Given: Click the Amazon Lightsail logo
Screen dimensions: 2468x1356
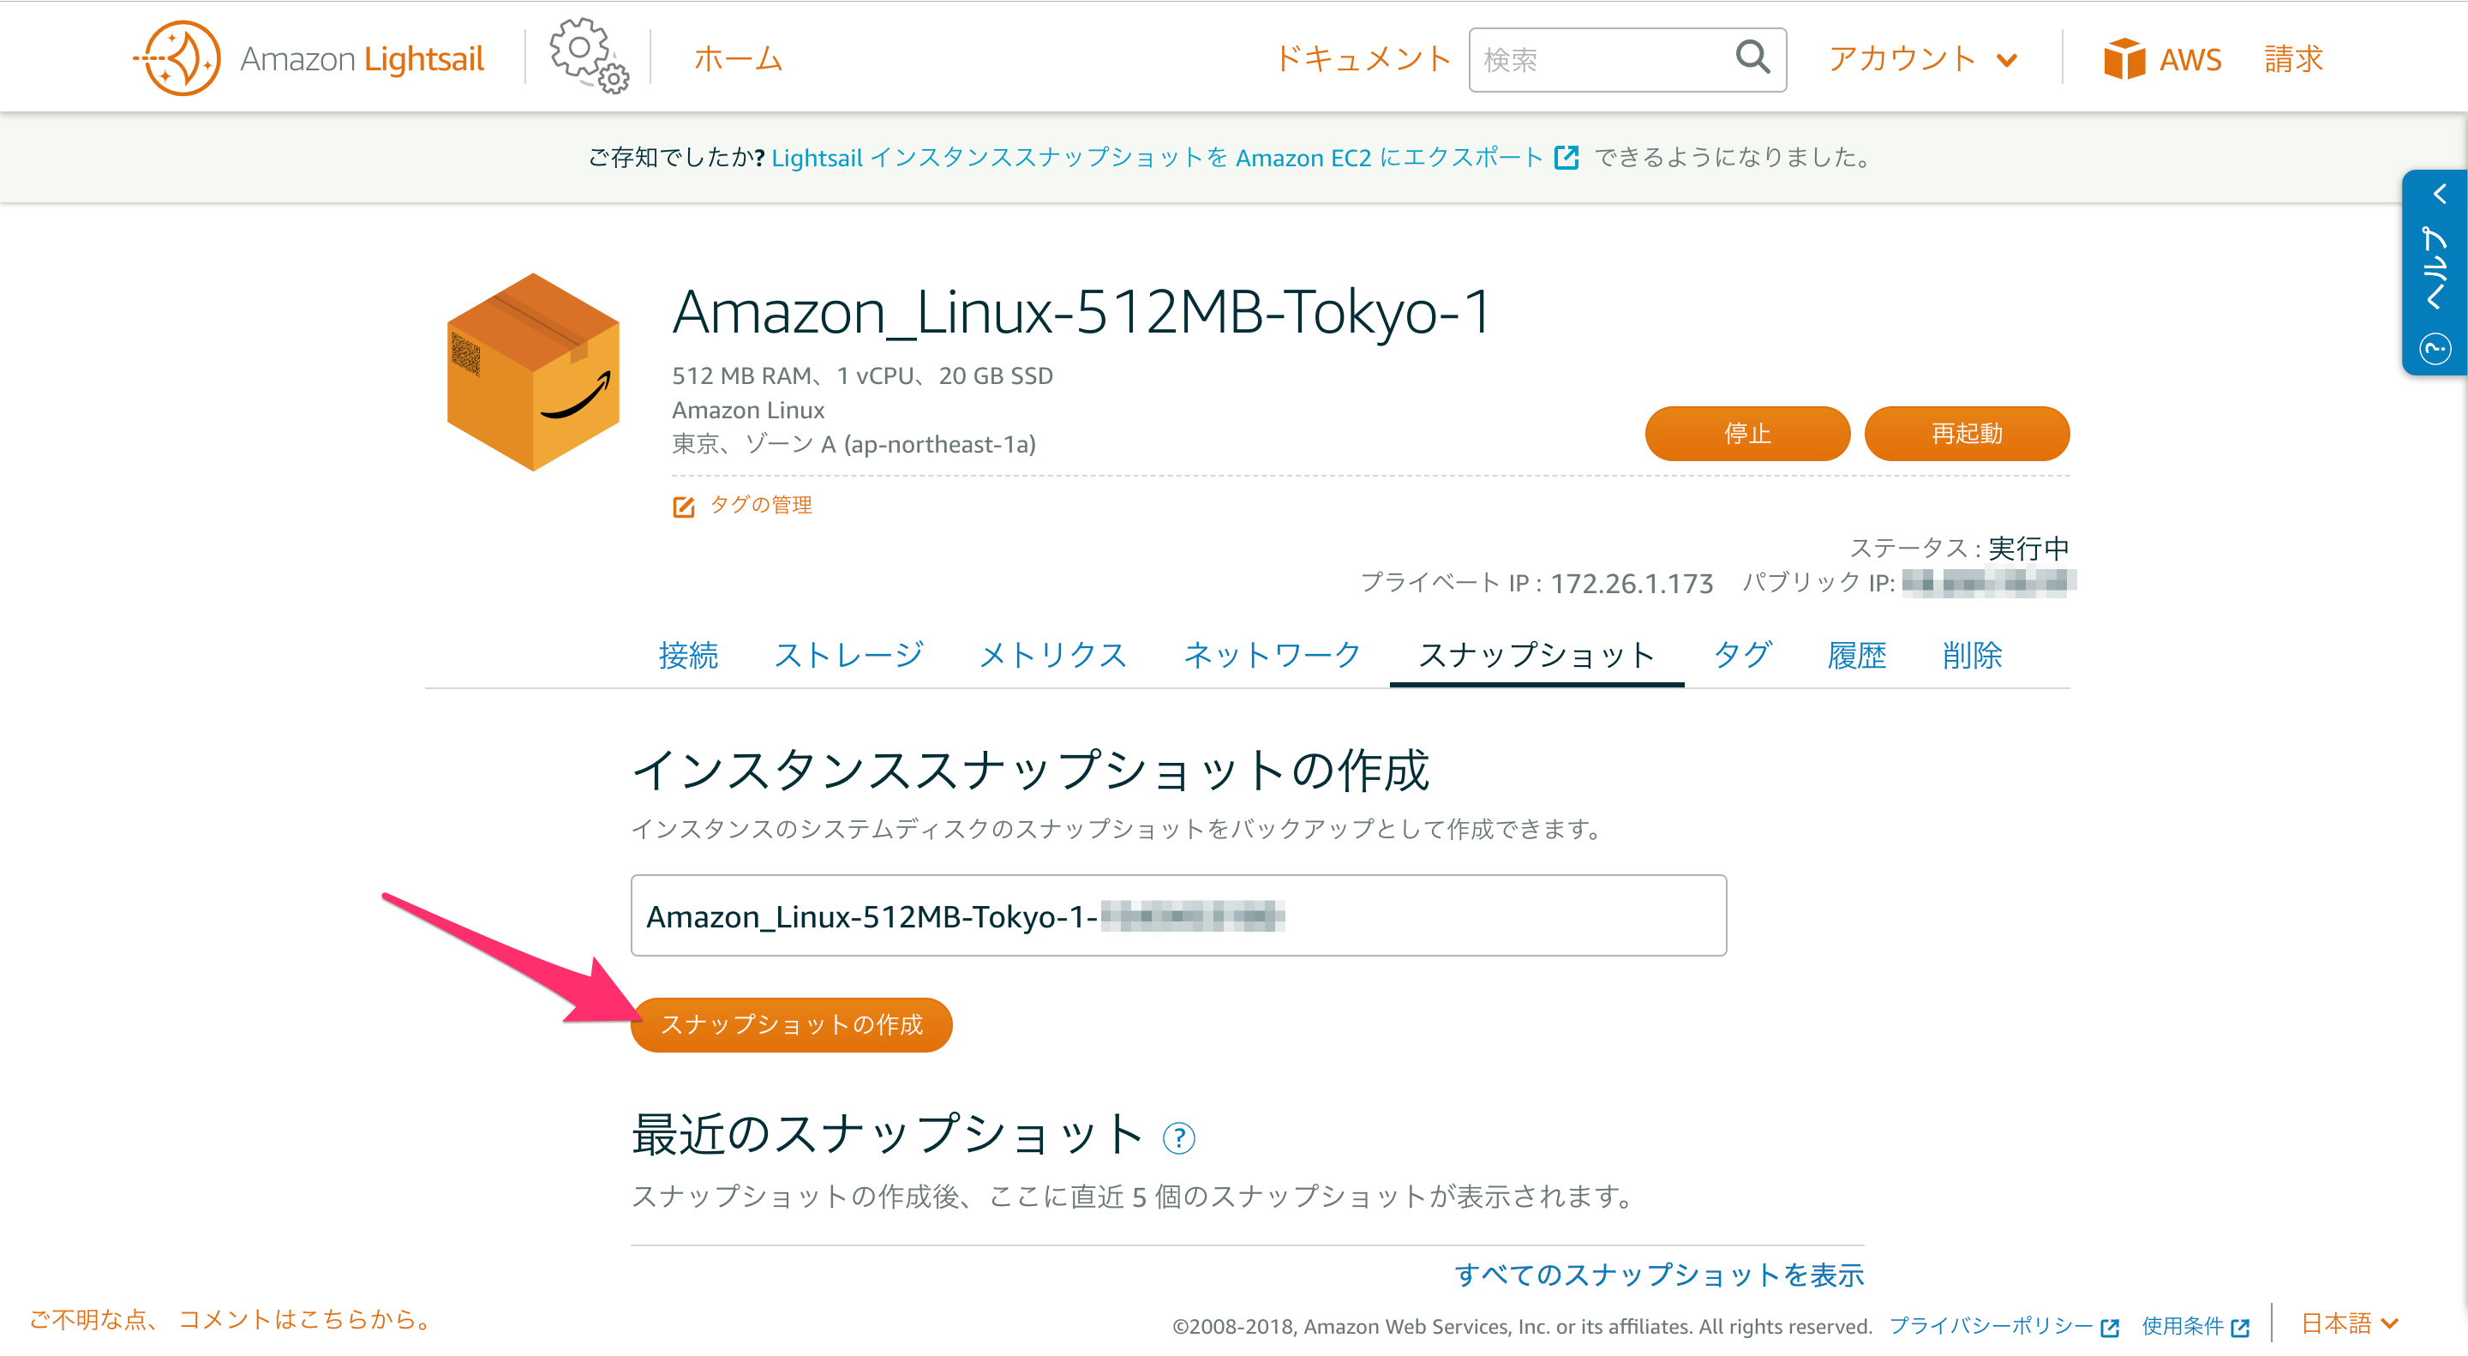Looking at the screenshot, I should [308, 57].
